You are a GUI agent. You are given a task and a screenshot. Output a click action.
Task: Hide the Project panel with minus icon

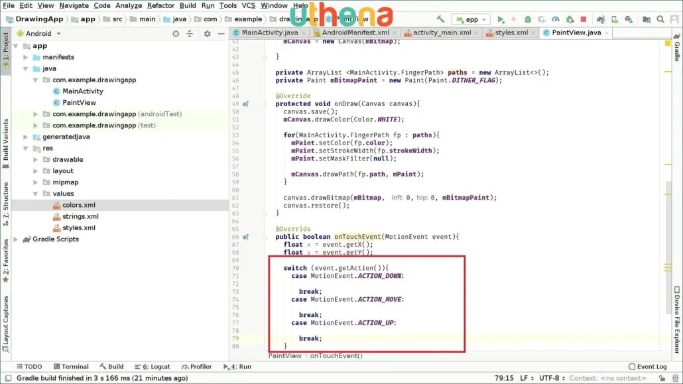click(221, 34)
